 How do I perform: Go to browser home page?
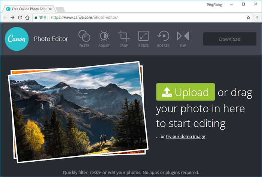tap(27, 17)
